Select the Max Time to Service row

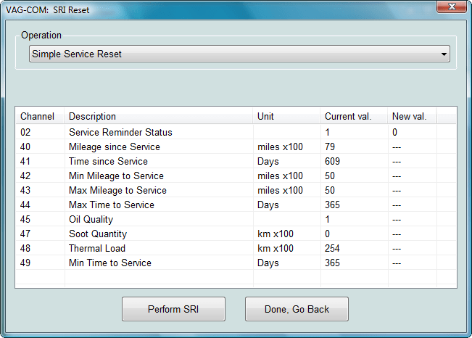click(236, 205)
